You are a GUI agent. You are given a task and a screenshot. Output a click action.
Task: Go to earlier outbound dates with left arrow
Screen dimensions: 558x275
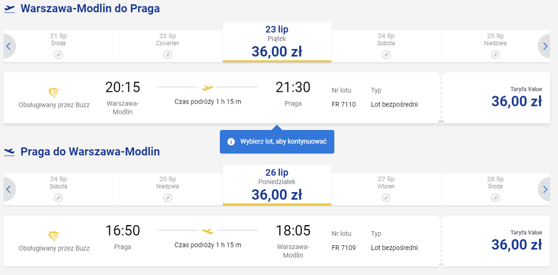click(x=9, y=46)
